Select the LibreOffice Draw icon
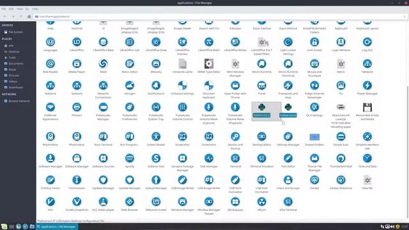The height and width of the screenshot is (230, 409). click(x=156, y=42)
